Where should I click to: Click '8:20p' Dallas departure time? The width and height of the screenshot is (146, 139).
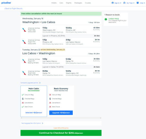pos(45,71)
